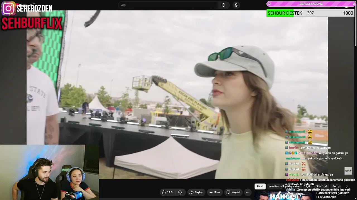The height and width of the screenshot is (200, 357).
Task: Open the more actions three-dot menu
Action: (248, 192)
